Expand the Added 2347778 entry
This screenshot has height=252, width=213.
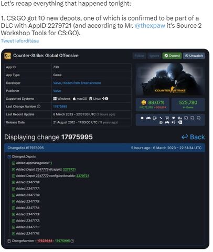[x=14, y=182]
